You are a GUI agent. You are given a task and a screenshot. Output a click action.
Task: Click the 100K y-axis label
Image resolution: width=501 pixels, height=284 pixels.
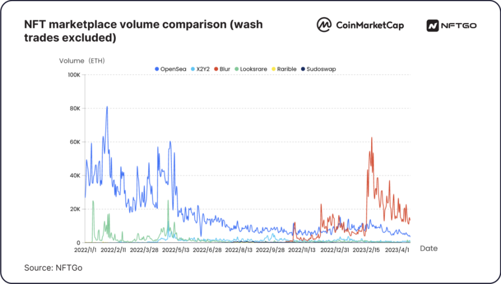tap(74, 75)
